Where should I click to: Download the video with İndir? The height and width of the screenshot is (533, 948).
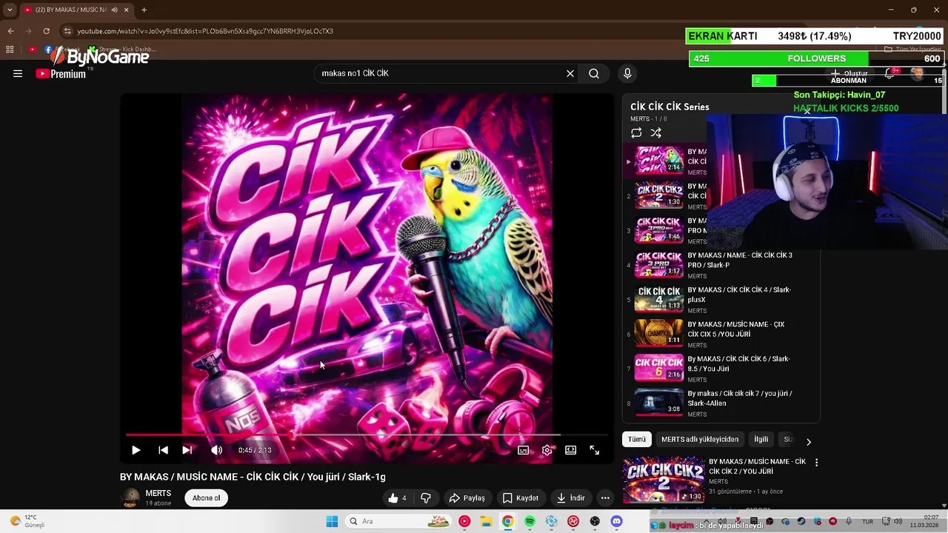point(571,498)
